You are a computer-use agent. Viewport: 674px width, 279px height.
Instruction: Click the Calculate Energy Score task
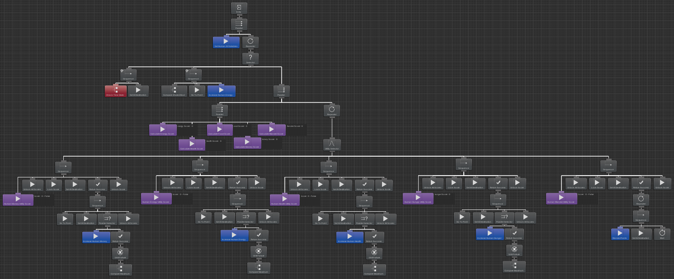(163, 129)
